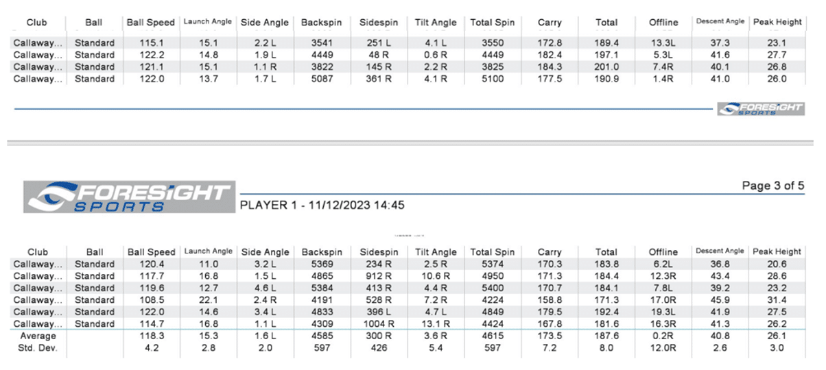
Task: Select the Launch Angle value 22.1
Action: pos(207,300)
